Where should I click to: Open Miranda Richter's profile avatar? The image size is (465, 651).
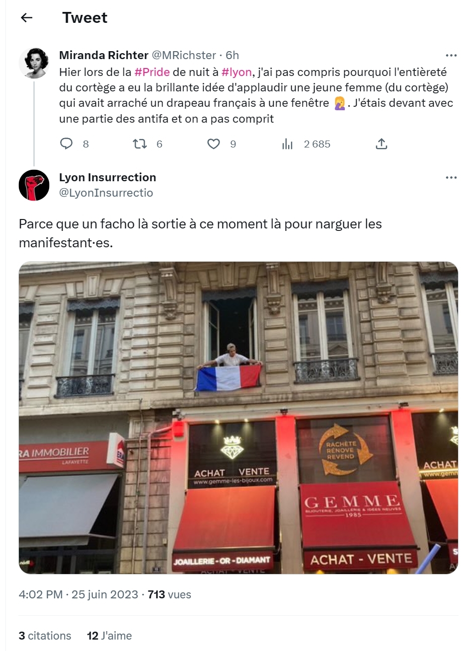34,63
